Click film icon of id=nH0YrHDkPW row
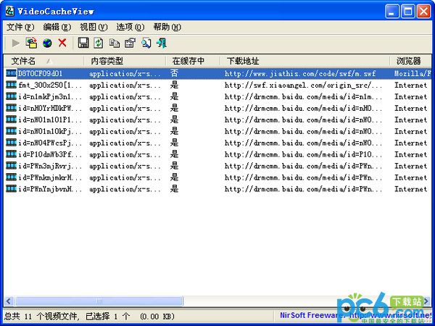This screenshot has width=435, height=326. [12, 108]
